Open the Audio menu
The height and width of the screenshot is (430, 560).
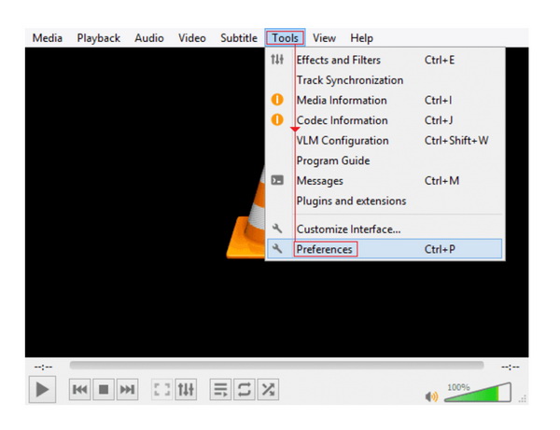click(149, 38)
